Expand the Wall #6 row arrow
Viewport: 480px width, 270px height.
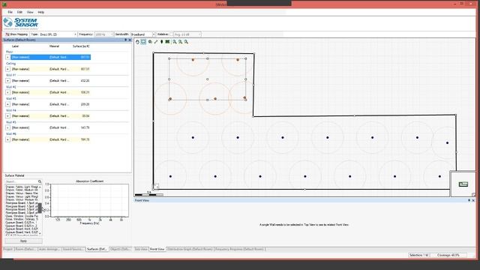[x=8, y=139]
